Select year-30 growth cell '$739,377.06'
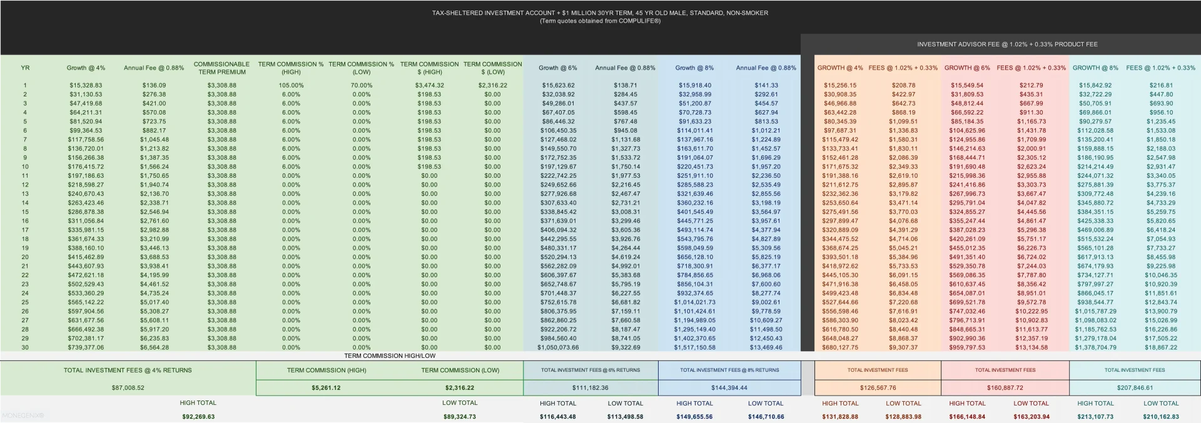This screenshot has width=1201, height=423. point(86,347)
